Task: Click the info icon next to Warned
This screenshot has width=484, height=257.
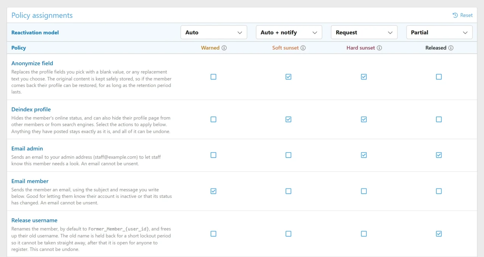Action: [x=224, y=48]
